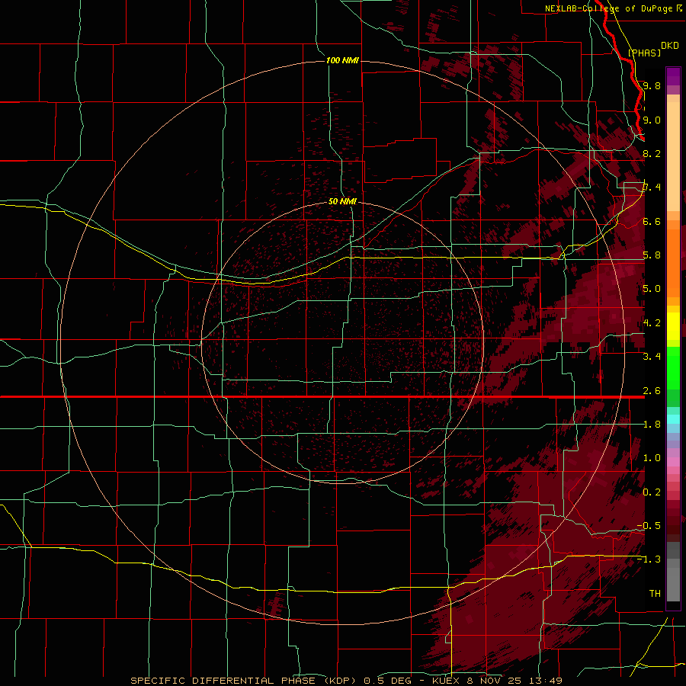
Task: Click the 1.0 legend value
Action: tap(652, 458)
